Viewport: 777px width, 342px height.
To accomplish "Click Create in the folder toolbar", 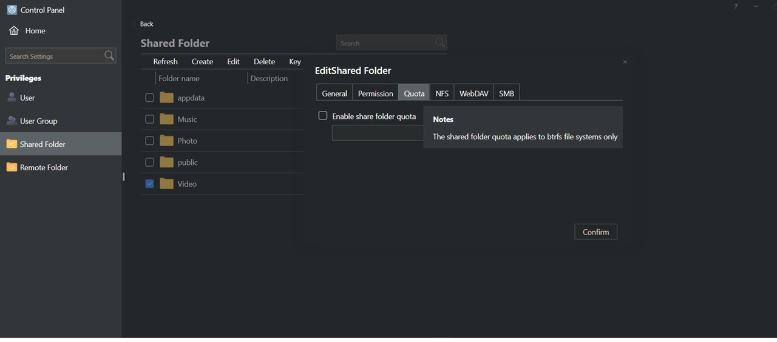I will [x=202, y=61].
